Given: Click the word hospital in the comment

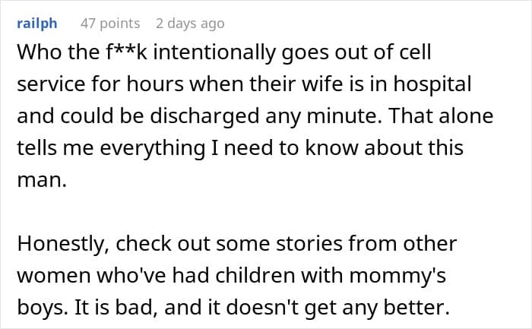Looking at the screenshot, I should (x=432, y=84).
